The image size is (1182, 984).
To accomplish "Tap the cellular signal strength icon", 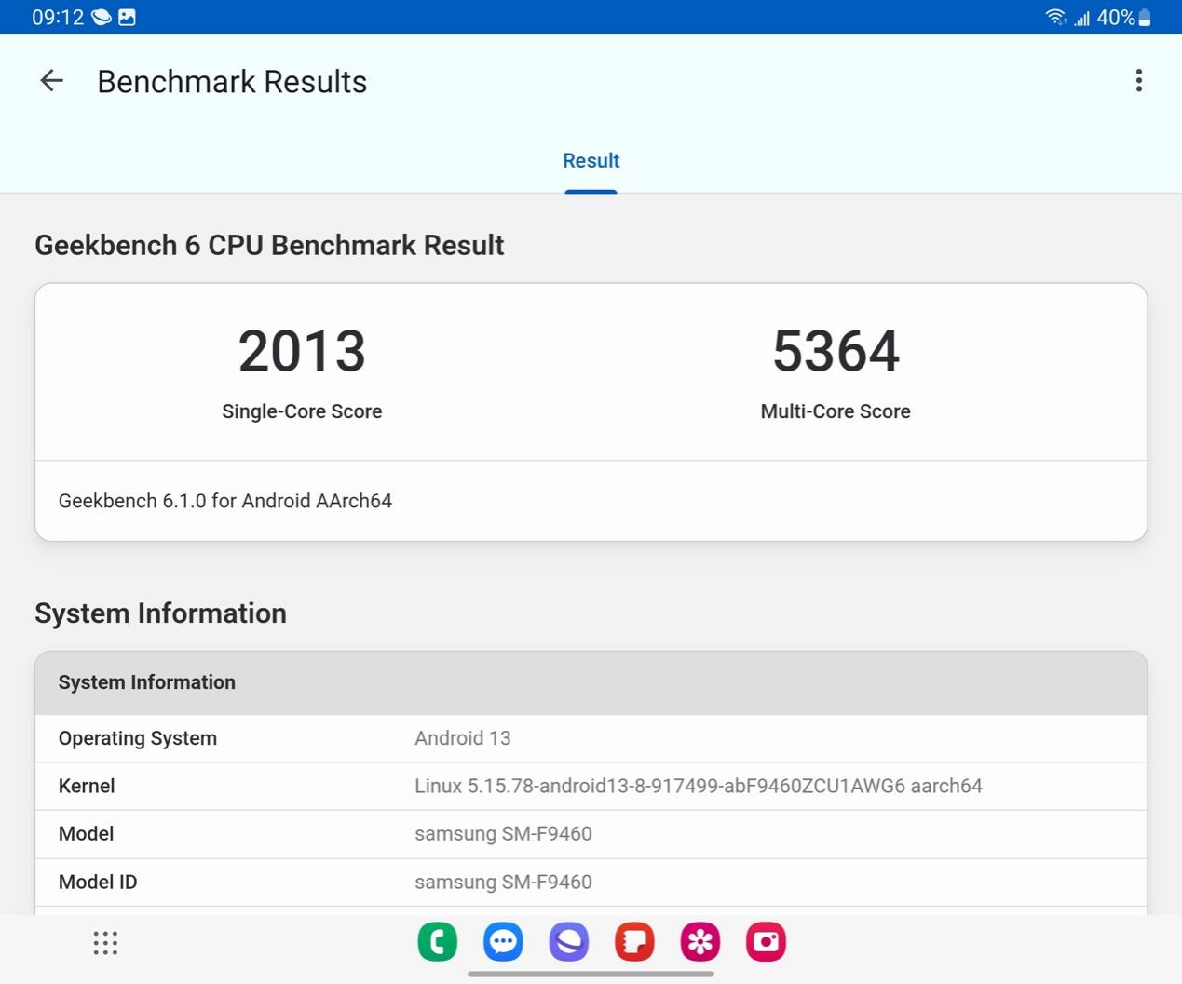I will 1081,18.
